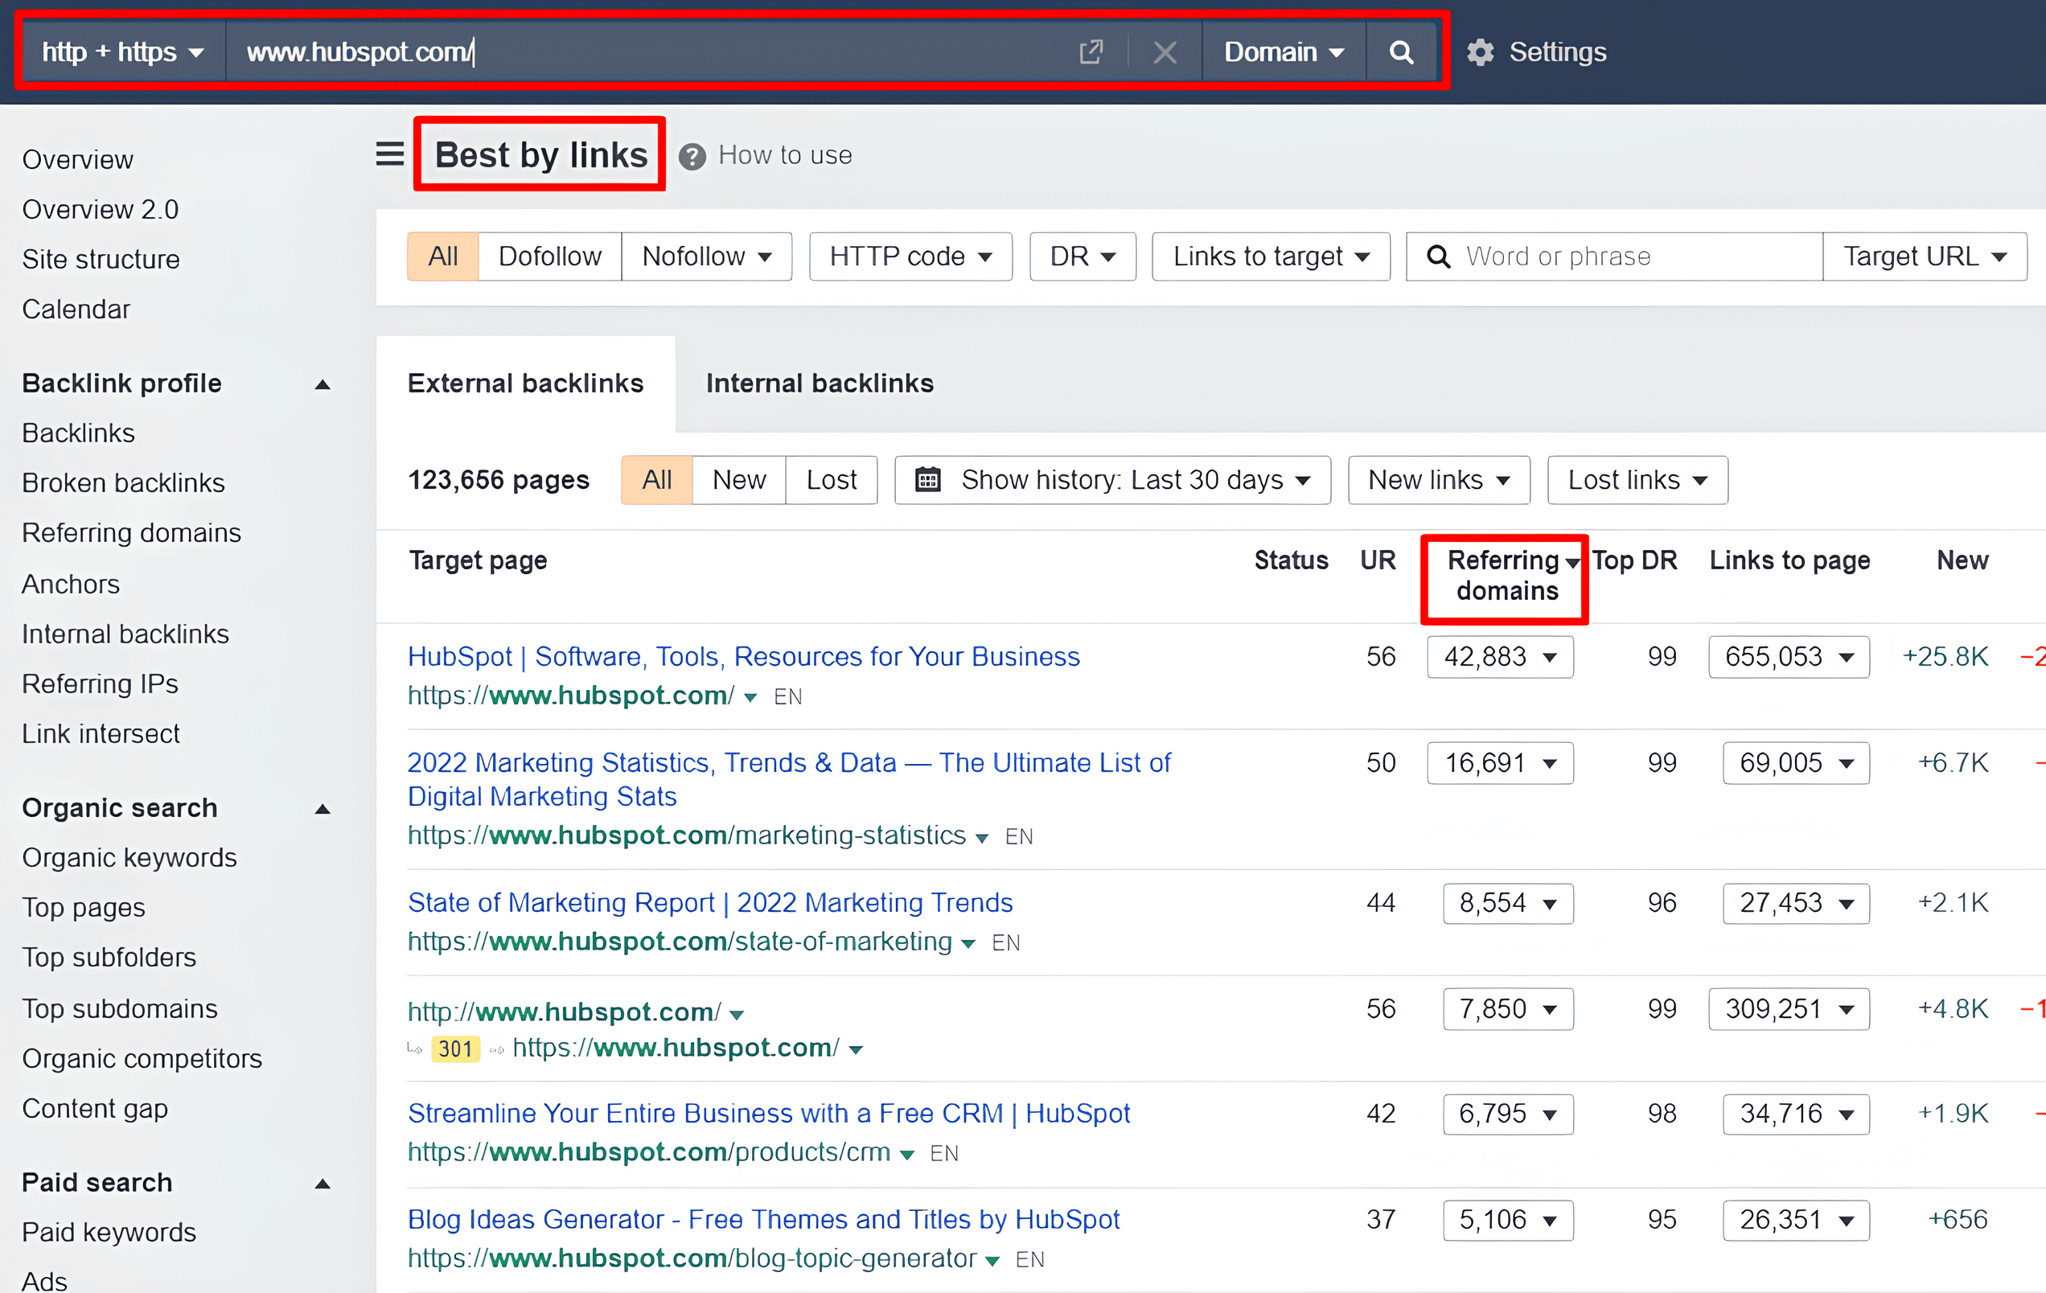Open 42,883 referring domains dropdown
Viewport: 2046px width, 1293px height.
(1500, 658)
